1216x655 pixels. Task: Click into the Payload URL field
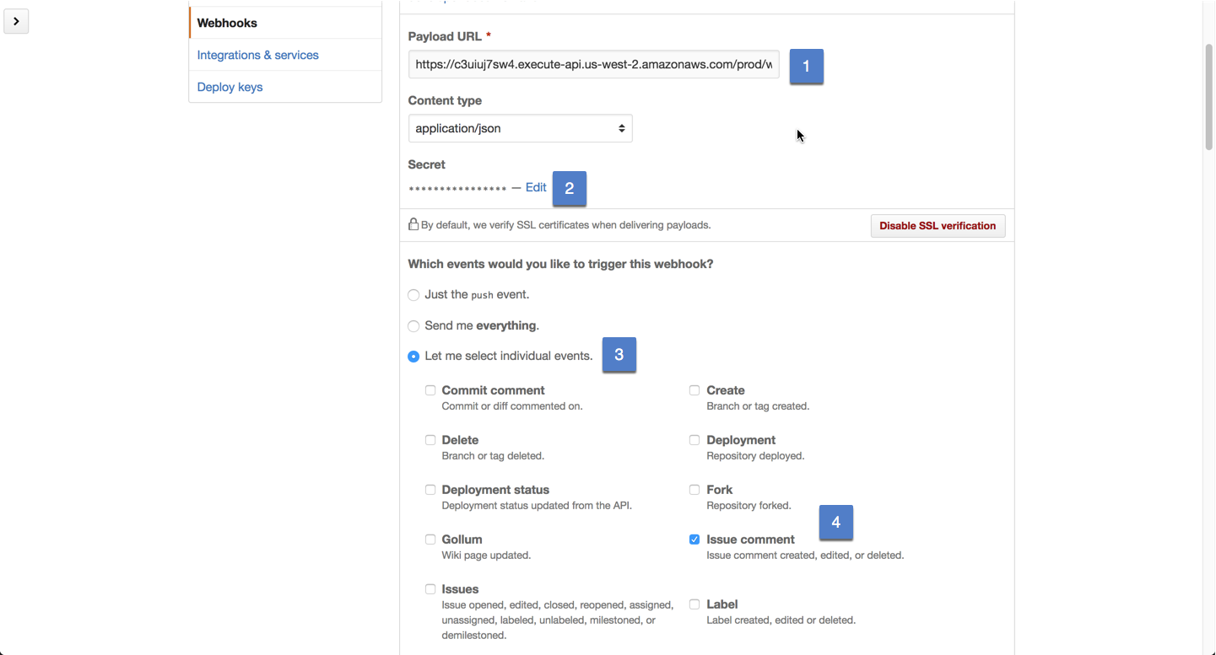[x=593, y=64]
